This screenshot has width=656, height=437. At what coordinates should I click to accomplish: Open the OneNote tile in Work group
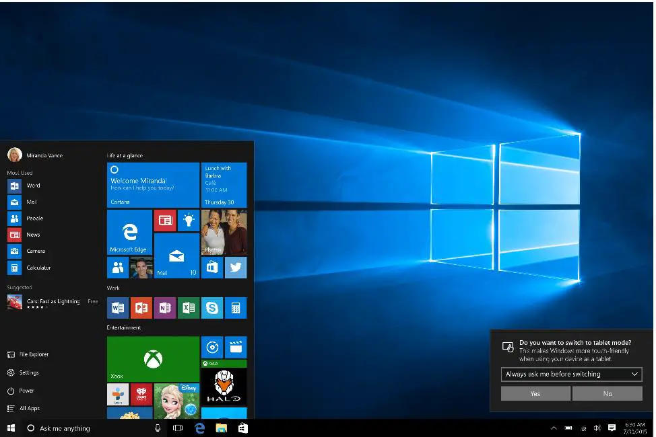point(164,308)
